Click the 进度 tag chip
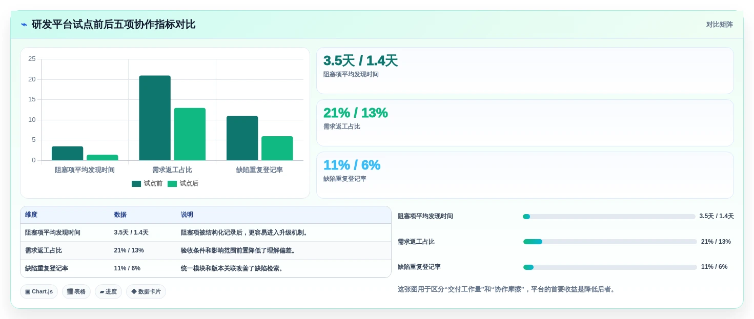 [x=108, y=292]
